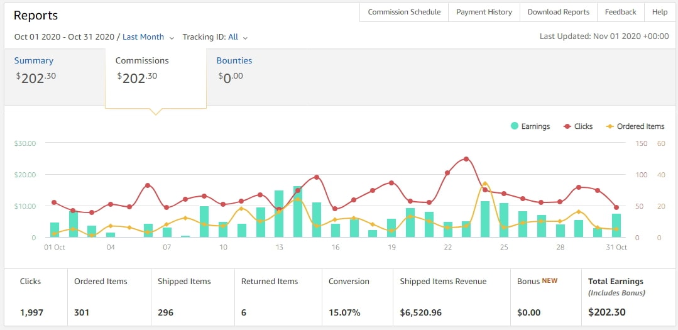Click Shipped Items Revenue $6,520.96
This screenshot has height=330, width=678.
tap(421, 312)
